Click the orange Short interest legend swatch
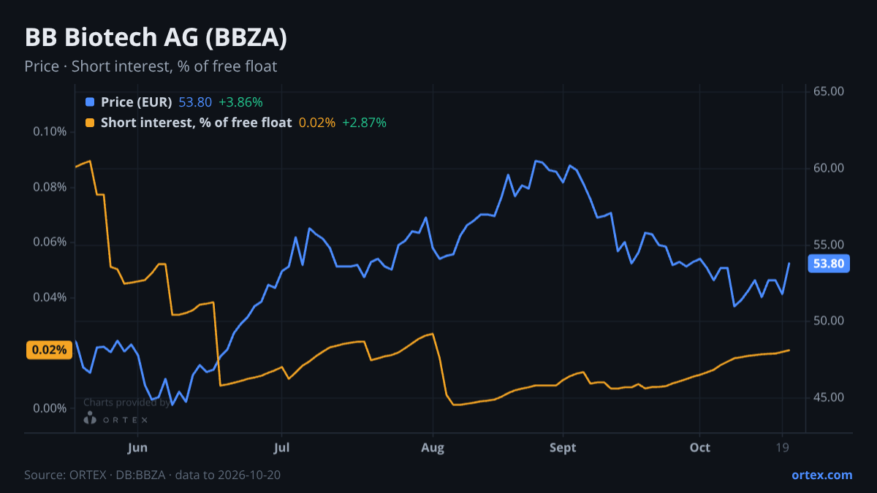The width and height of the screenshot is (877, 493). [90, 123]
